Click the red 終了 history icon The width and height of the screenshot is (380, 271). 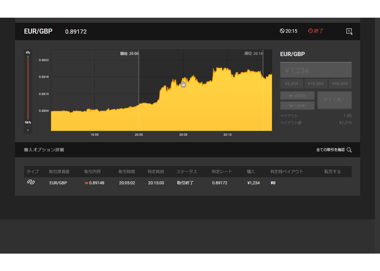[x=310, y=31]
